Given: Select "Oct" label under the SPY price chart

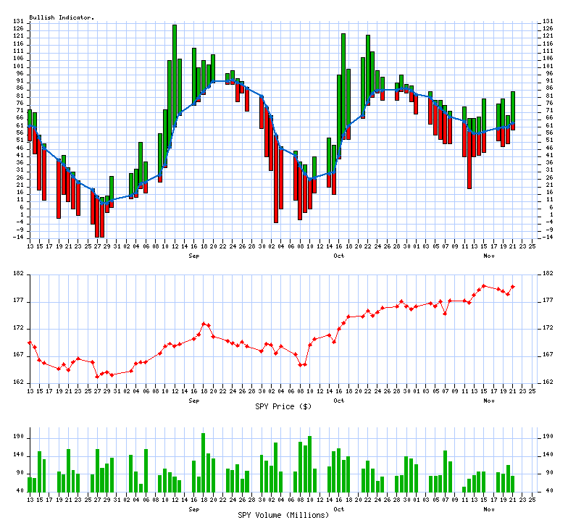Looking at the screenshot, I should pos(338,400).
